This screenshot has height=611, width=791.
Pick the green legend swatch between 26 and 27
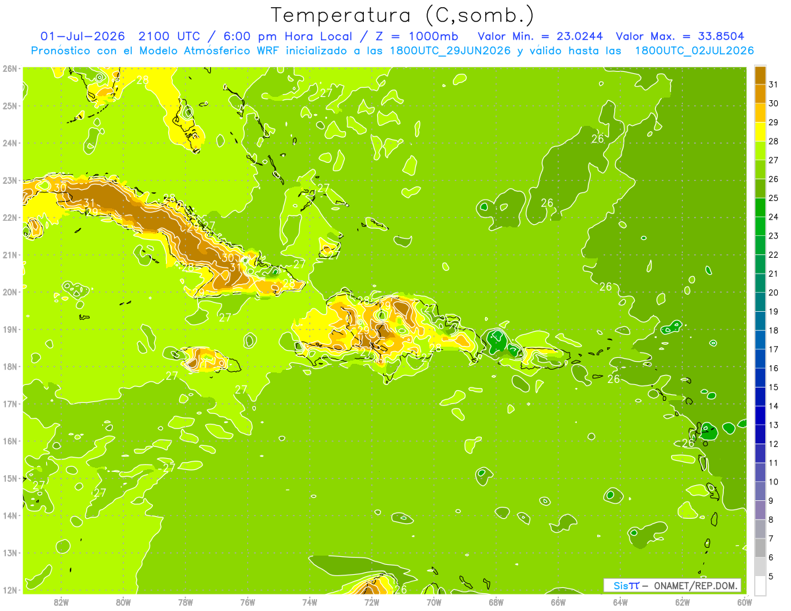pyautogui.click(x=760, y=170)
